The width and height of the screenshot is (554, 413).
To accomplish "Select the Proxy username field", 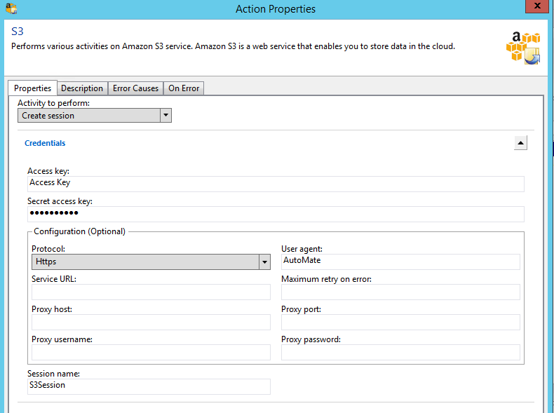I will coord(151,352).
